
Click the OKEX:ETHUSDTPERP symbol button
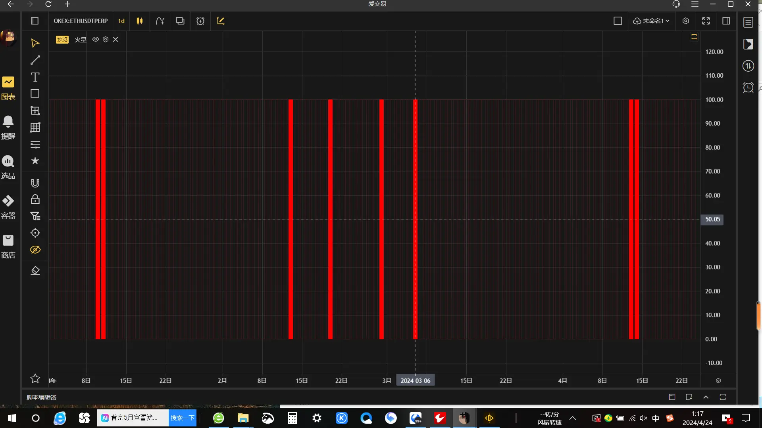tap(81, 21)
